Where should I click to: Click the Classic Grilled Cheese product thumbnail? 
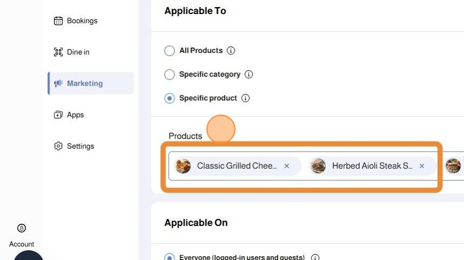pos(183,166)
